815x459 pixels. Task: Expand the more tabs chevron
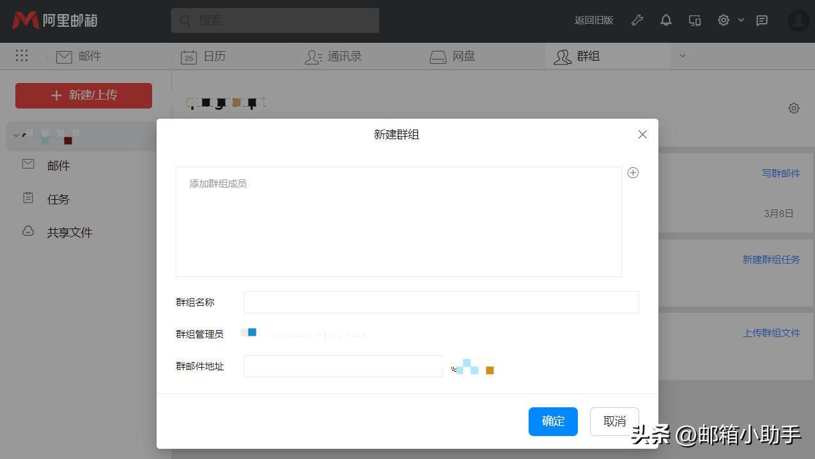pos(682,56)
